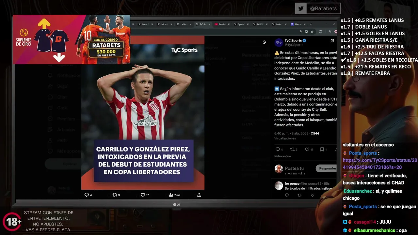Screen dimensions: 418x235
Task: Click the Grok icon beside TyC Sports header
Action: [332, 41]
